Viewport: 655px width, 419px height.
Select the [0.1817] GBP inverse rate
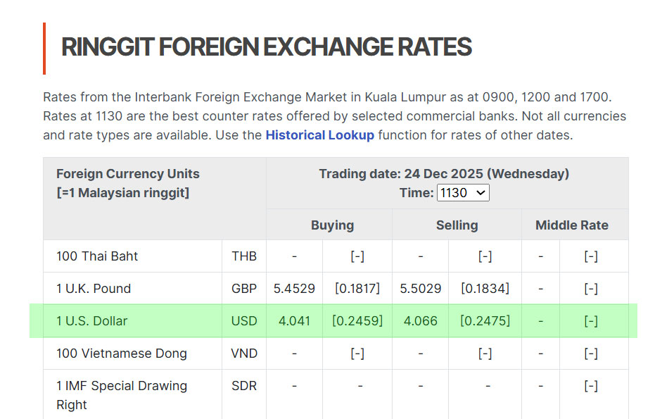[x=357, y=289]
